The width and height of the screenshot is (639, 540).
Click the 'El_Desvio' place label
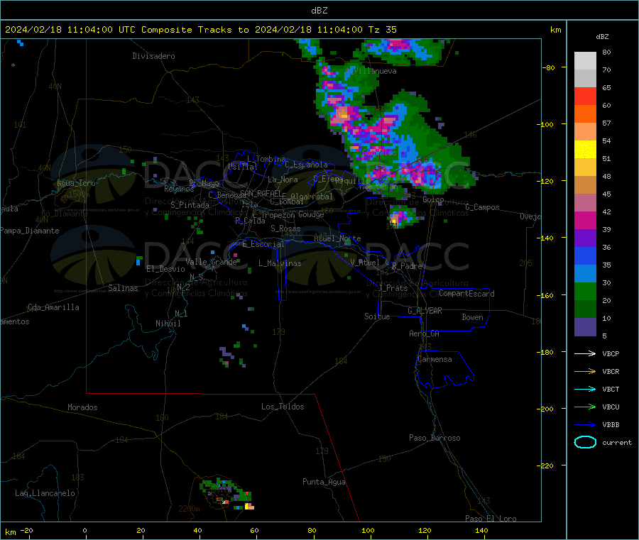(x=165, y=269)
